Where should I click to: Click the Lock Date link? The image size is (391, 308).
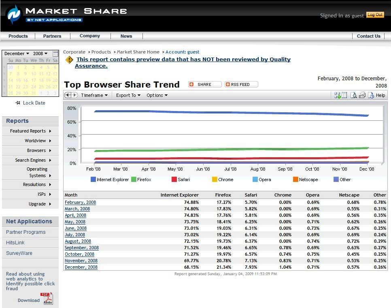coord(34,103)
